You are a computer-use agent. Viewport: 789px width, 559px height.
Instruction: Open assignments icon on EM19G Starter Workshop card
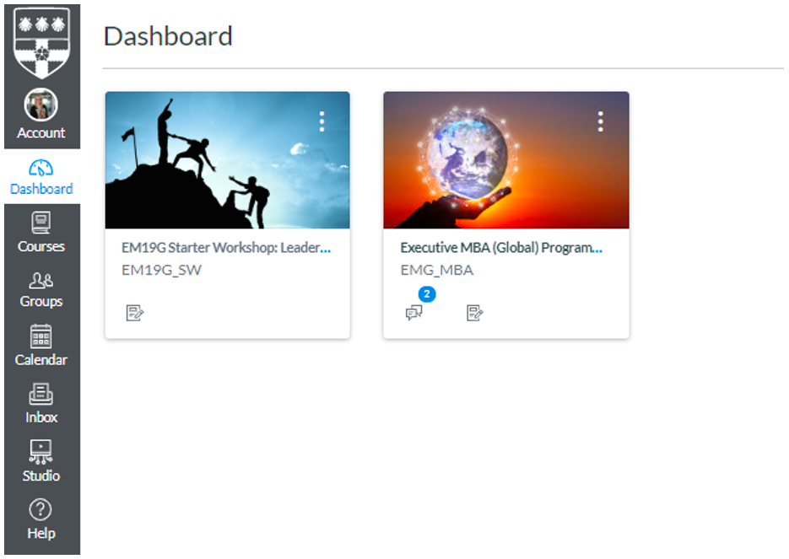point(135,313)
